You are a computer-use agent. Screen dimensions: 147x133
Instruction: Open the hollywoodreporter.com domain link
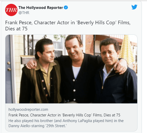(28, 110)
